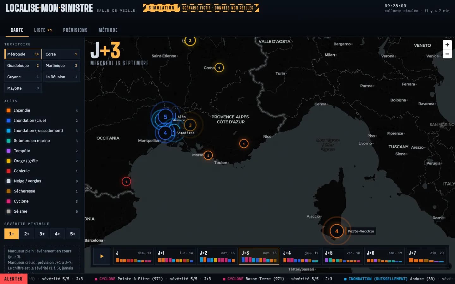Switch to the Carte tab
The height and width of the screenshot is (284, 455).
click(17, 30)
